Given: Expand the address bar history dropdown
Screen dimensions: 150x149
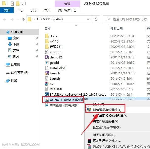Looking at the screenshot, I should pos(88,19).
